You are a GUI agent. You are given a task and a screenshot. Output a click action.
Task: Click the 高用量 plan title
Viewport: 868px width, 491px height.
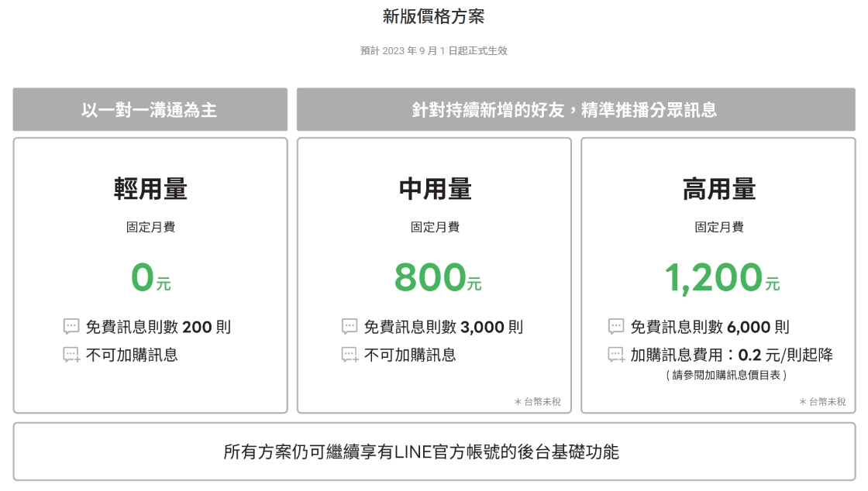[x=719, y=189]
